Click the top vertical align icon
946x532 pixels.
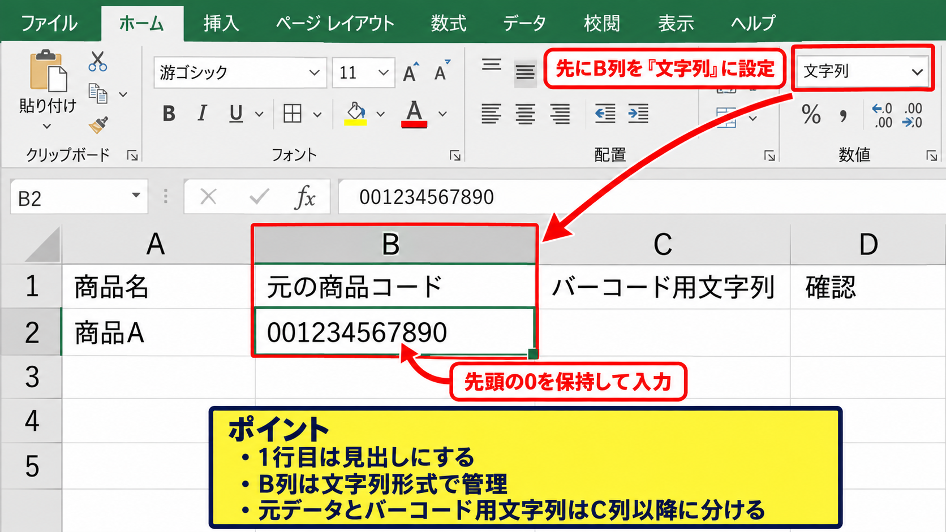491,65
